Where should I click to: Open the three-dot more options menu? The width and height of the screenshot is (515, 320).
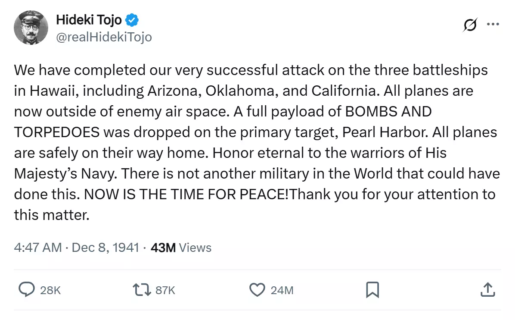point(493,24)
